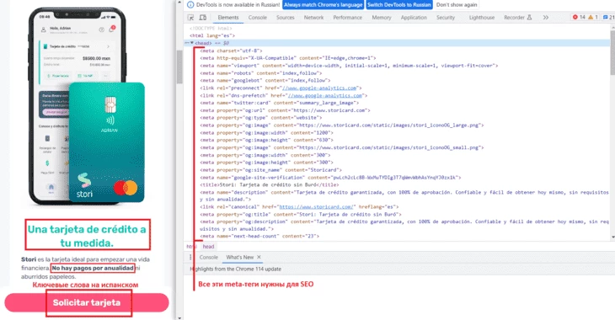
Task: Select the Console tab in the bottom drawer
Action: click(209, 257)
